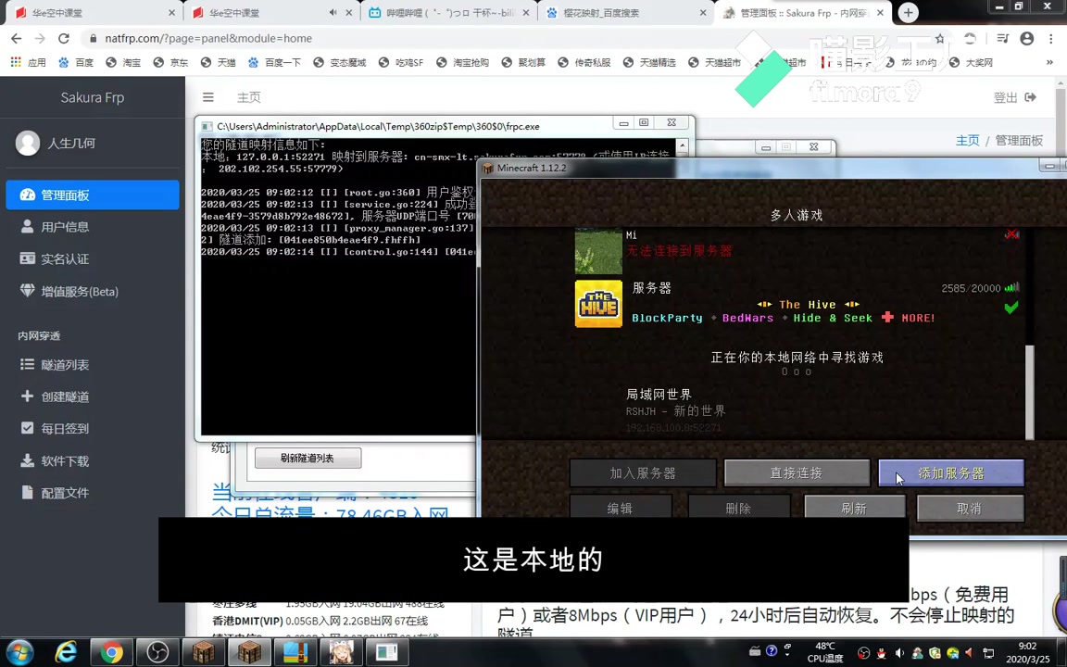Viewport: 1067px width, 667px height.
Task: Click the red X on the Mi server
Action: point(1011,234)
